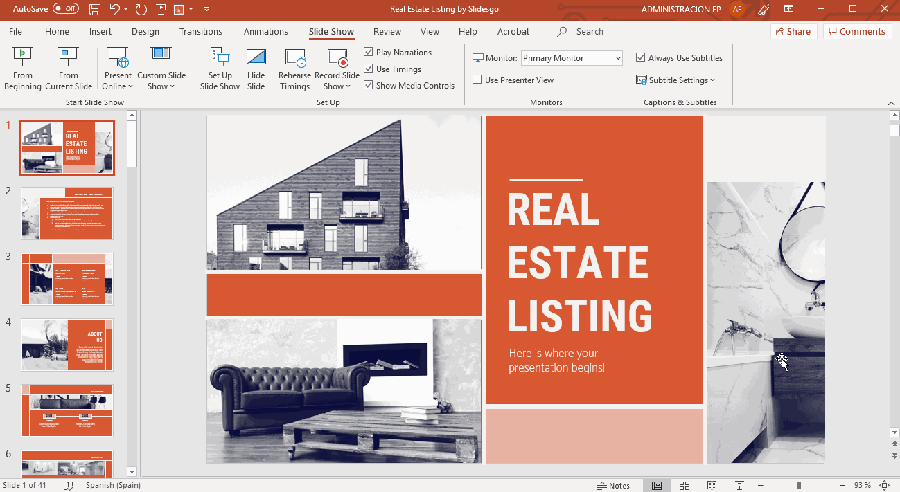
Task: Switch to Reading View in status bar
Action: tap(712, 485)
